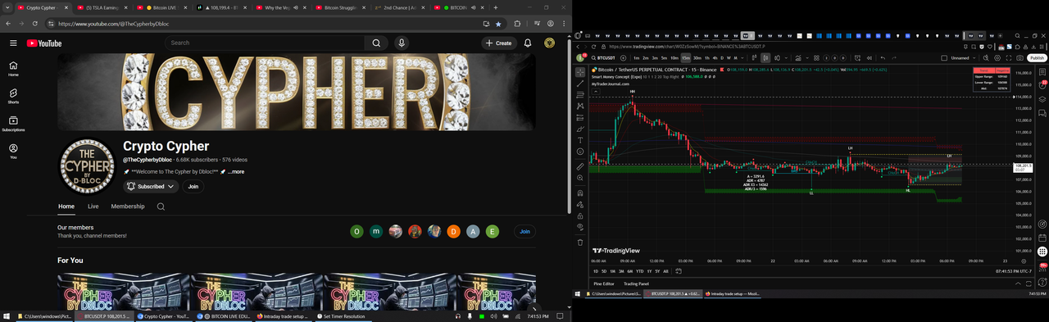Open the Live tab on channel
This screenshot has width=1049, height=322.
point(93,206)
